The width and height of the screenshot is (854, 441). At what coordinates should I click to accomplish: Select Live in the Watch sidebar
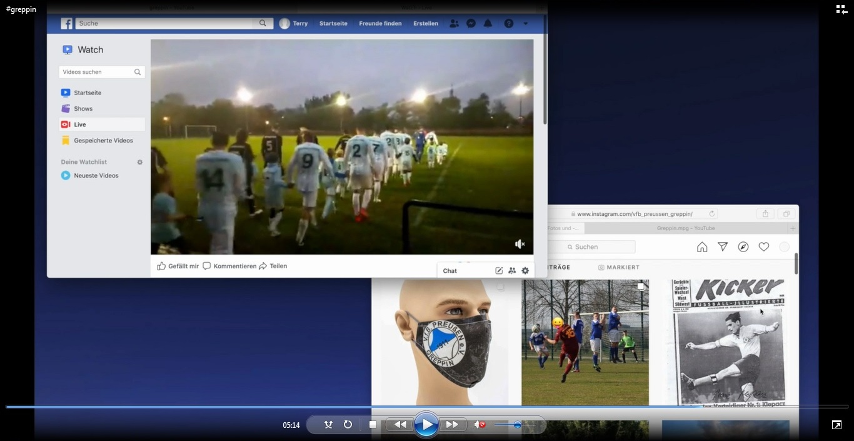click(x=102, y=124)
